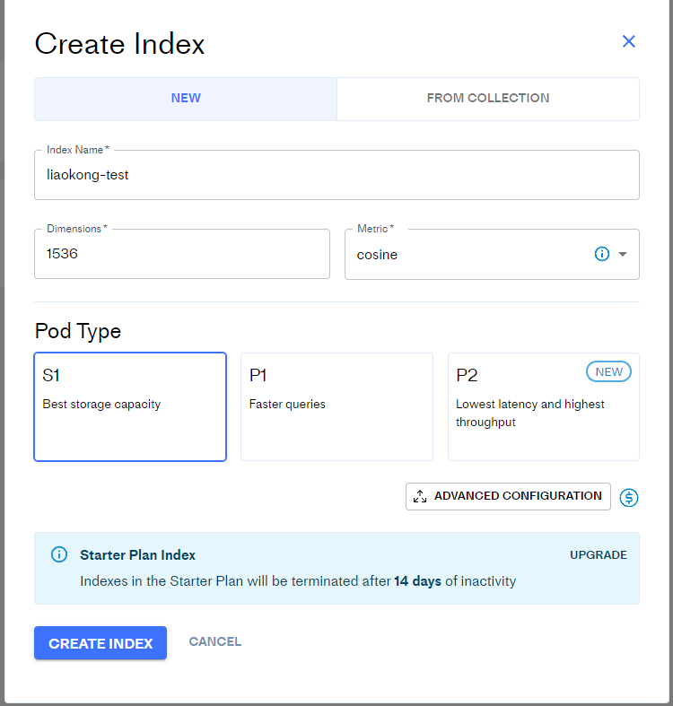Click the 'Faster queries' description
673x706 pixels.
[287, 405]
